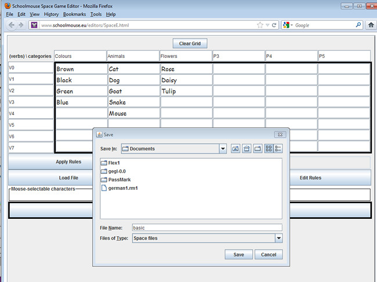This screenshot has height=282, width=377.
Task: Open the Tools menu
Action: [96, 14]
